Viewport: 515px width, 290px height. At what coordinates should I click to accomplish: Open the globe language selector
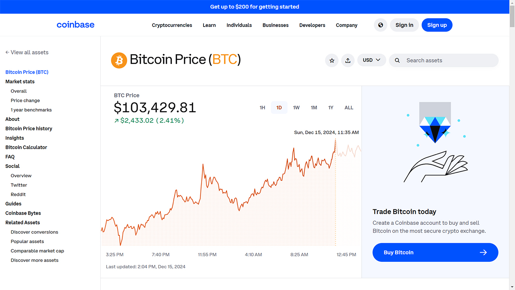(381, 25)
